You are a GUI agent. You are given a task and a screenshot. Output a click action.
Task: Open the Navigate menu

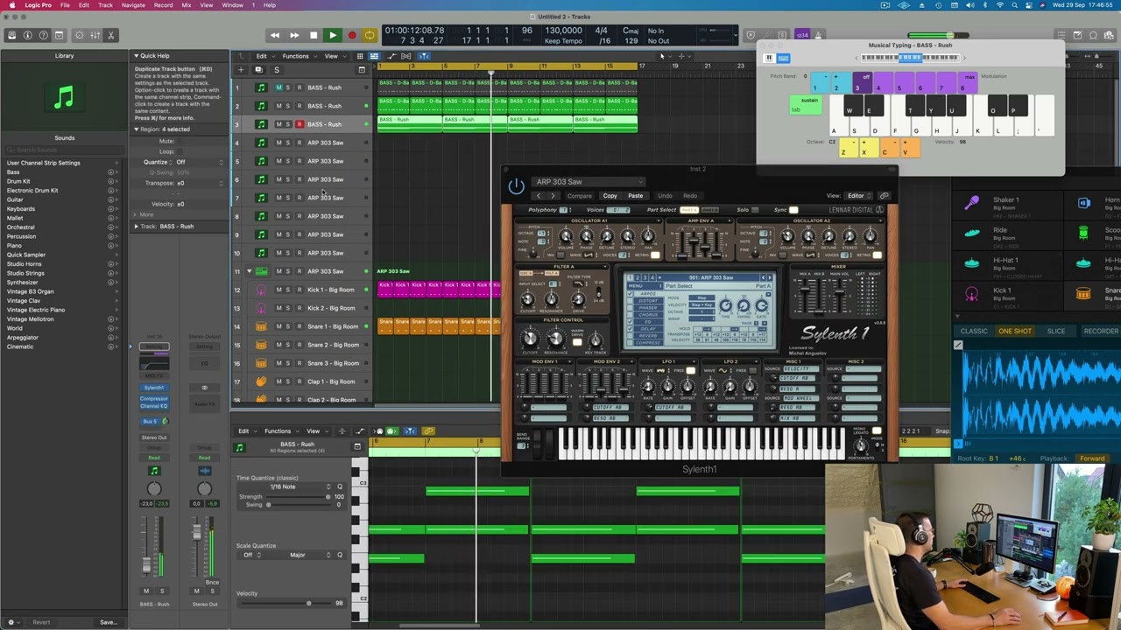(x=133, y=5)
